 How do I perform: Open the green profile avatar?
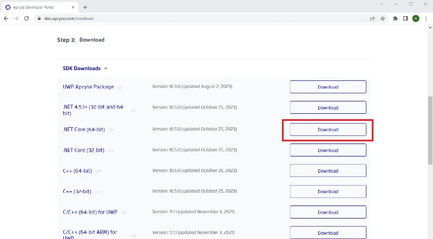click(416, 18)
